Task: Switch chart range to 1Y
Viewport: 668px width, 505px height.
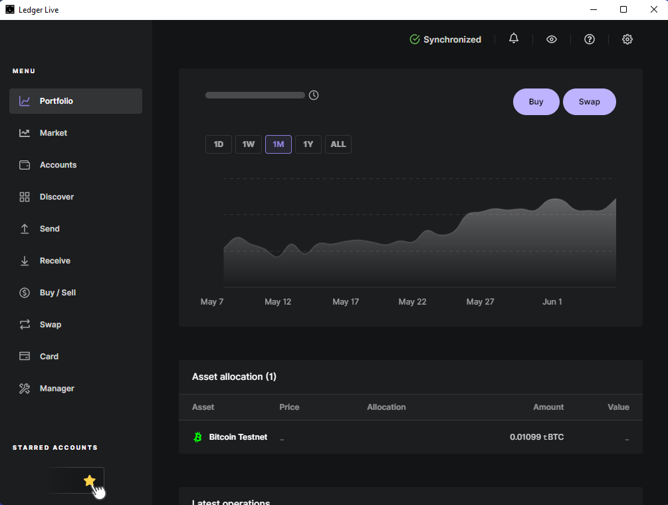Action: (x=308, y=144)
